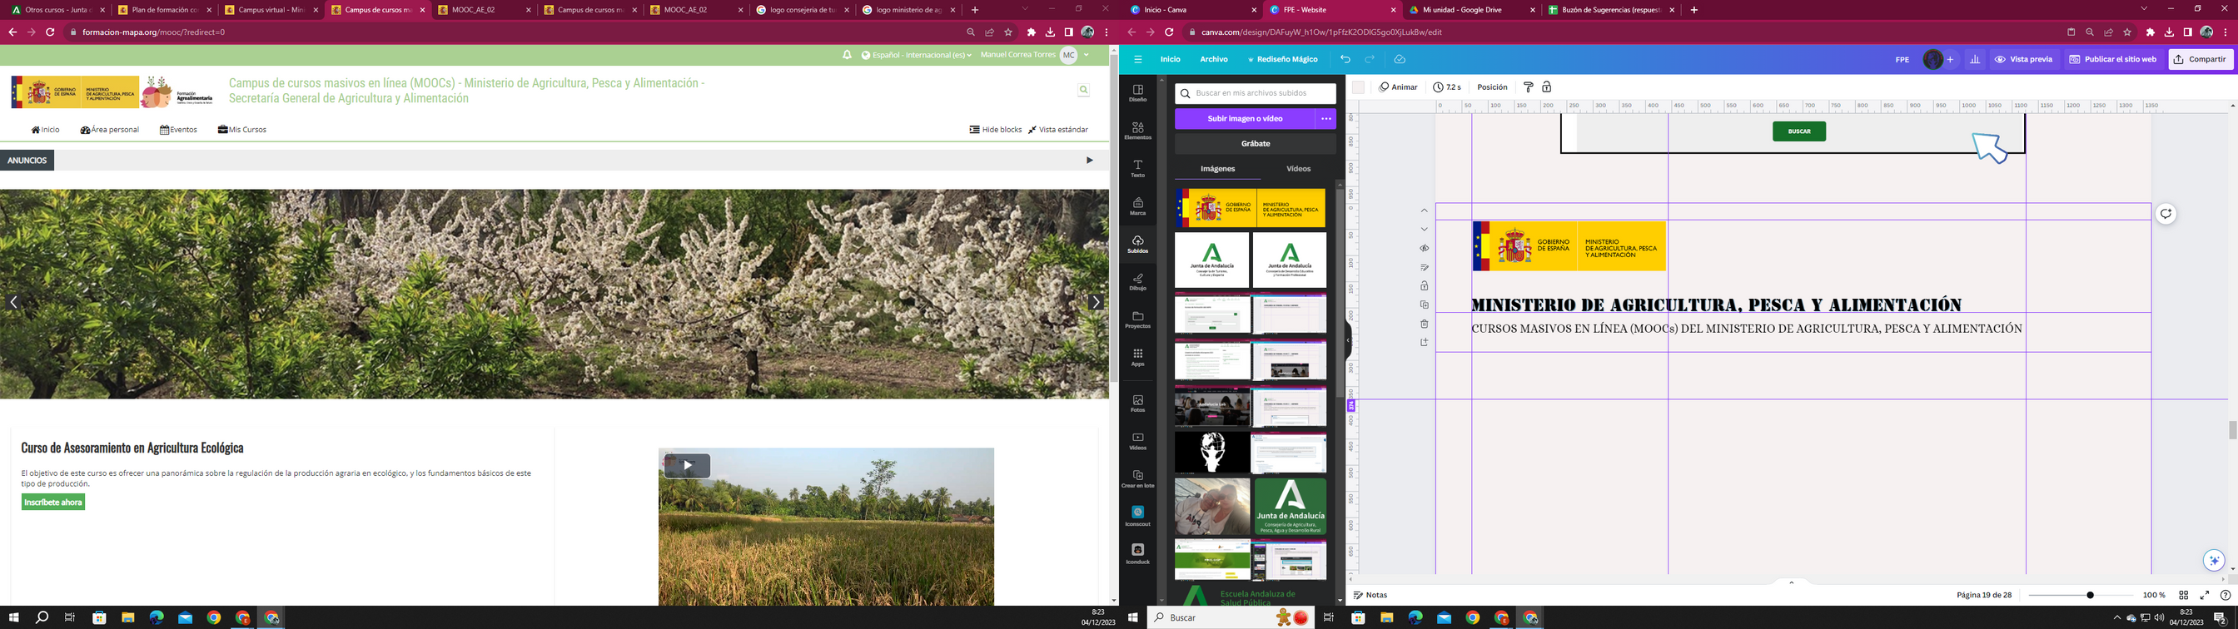
Task: Toggle page visibility with the eye icon
Action: (x=1424, y=249)
